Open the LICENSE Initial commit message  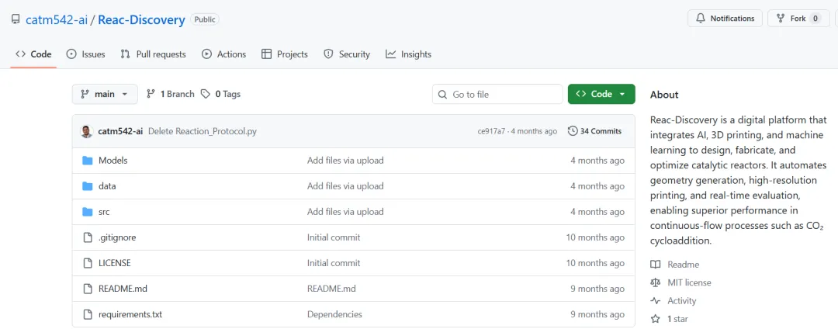pos(334,263)
